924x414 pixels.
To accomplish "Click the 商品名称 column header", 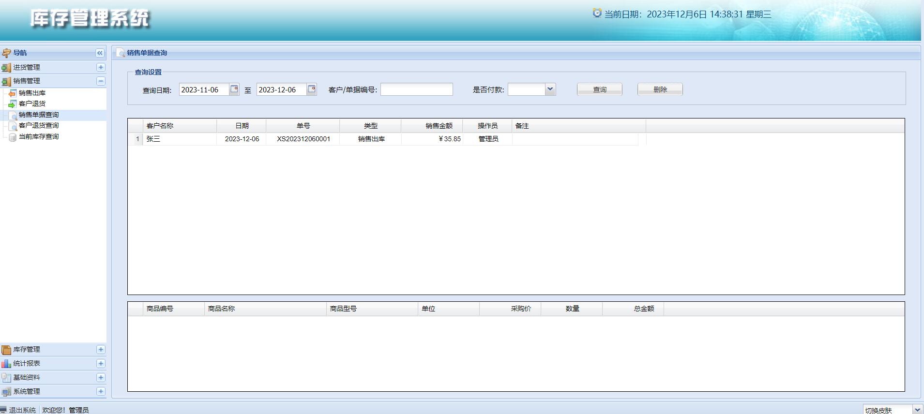I will point(265,309).
